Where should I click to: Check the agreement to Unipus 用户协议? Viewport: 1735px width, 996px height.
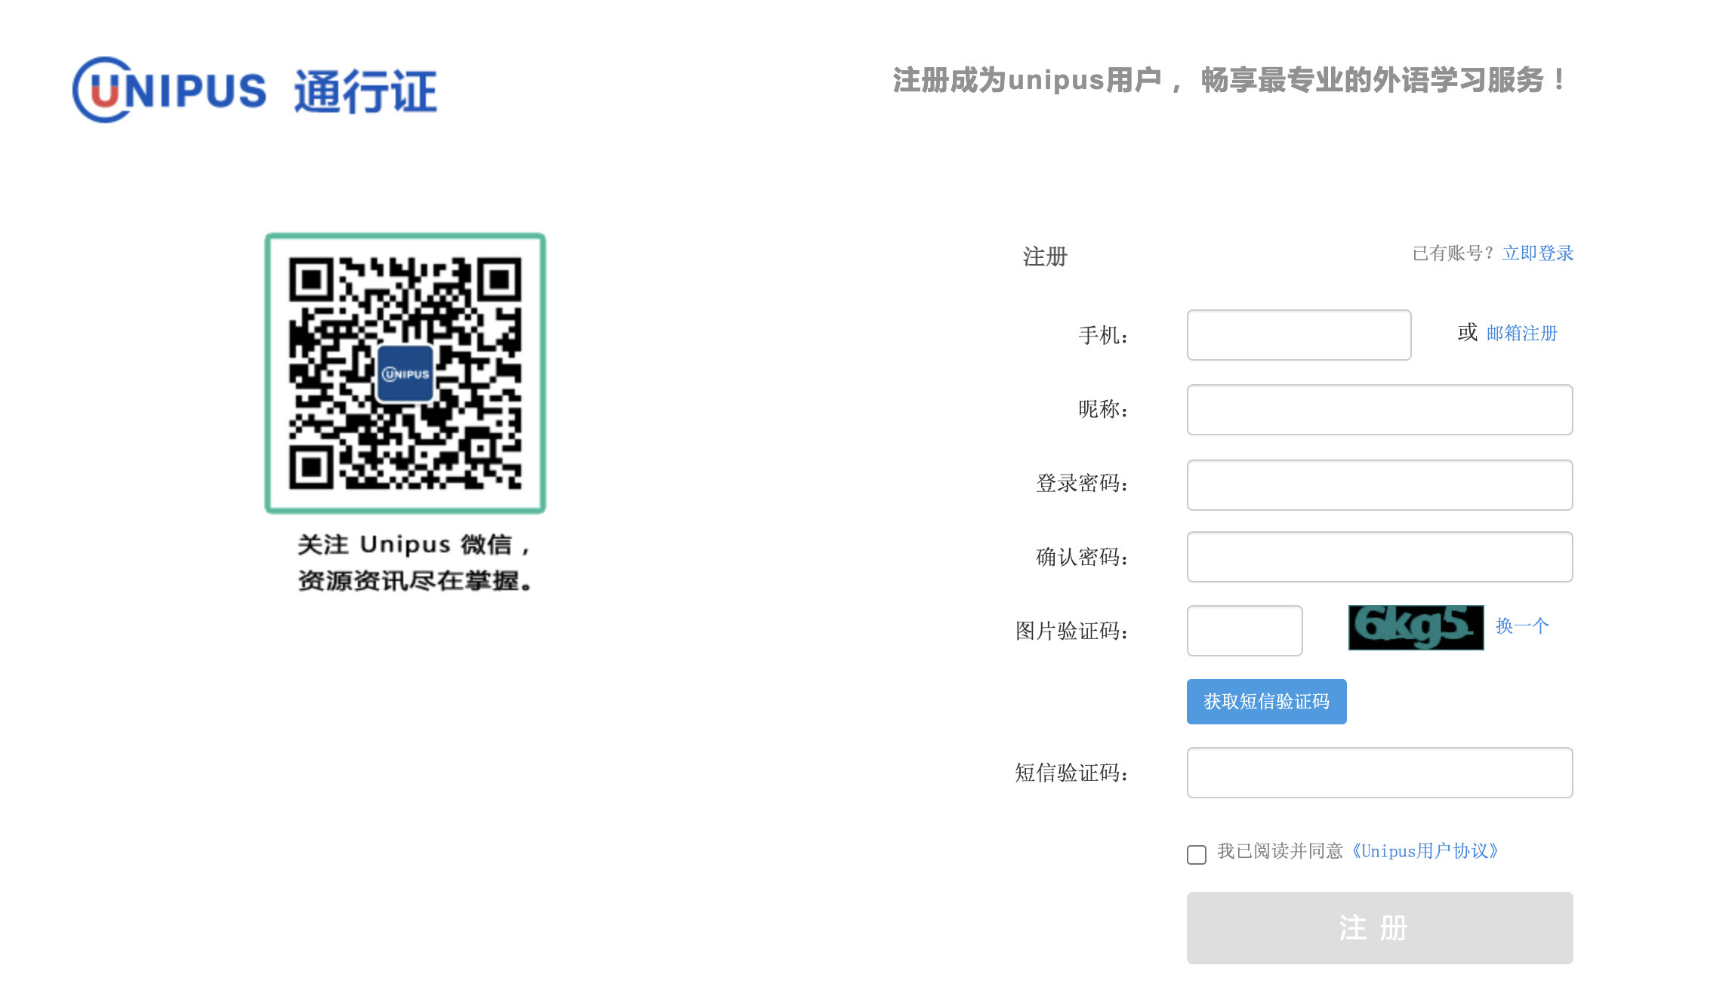tap(1196, 855)
